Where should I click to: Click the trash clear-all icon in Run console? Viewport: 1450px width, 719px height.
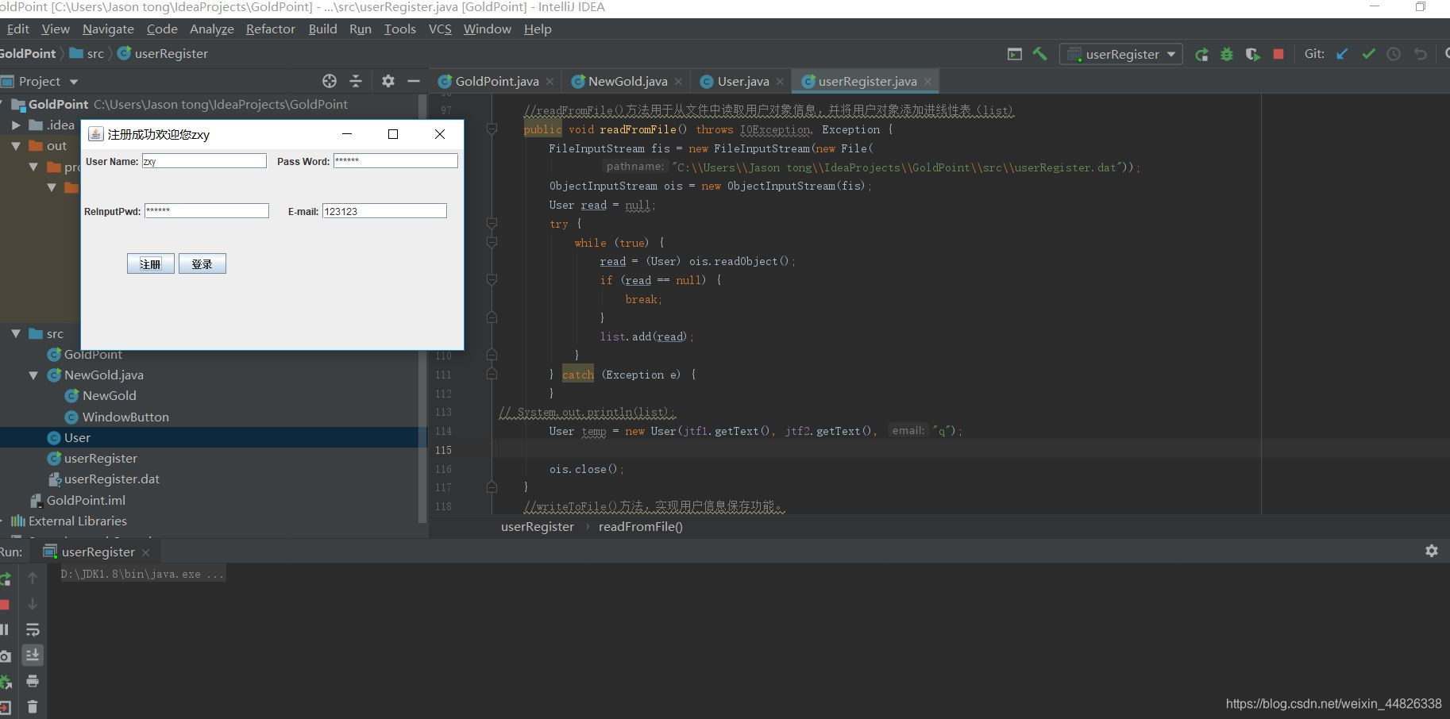(x=33, y=706)
